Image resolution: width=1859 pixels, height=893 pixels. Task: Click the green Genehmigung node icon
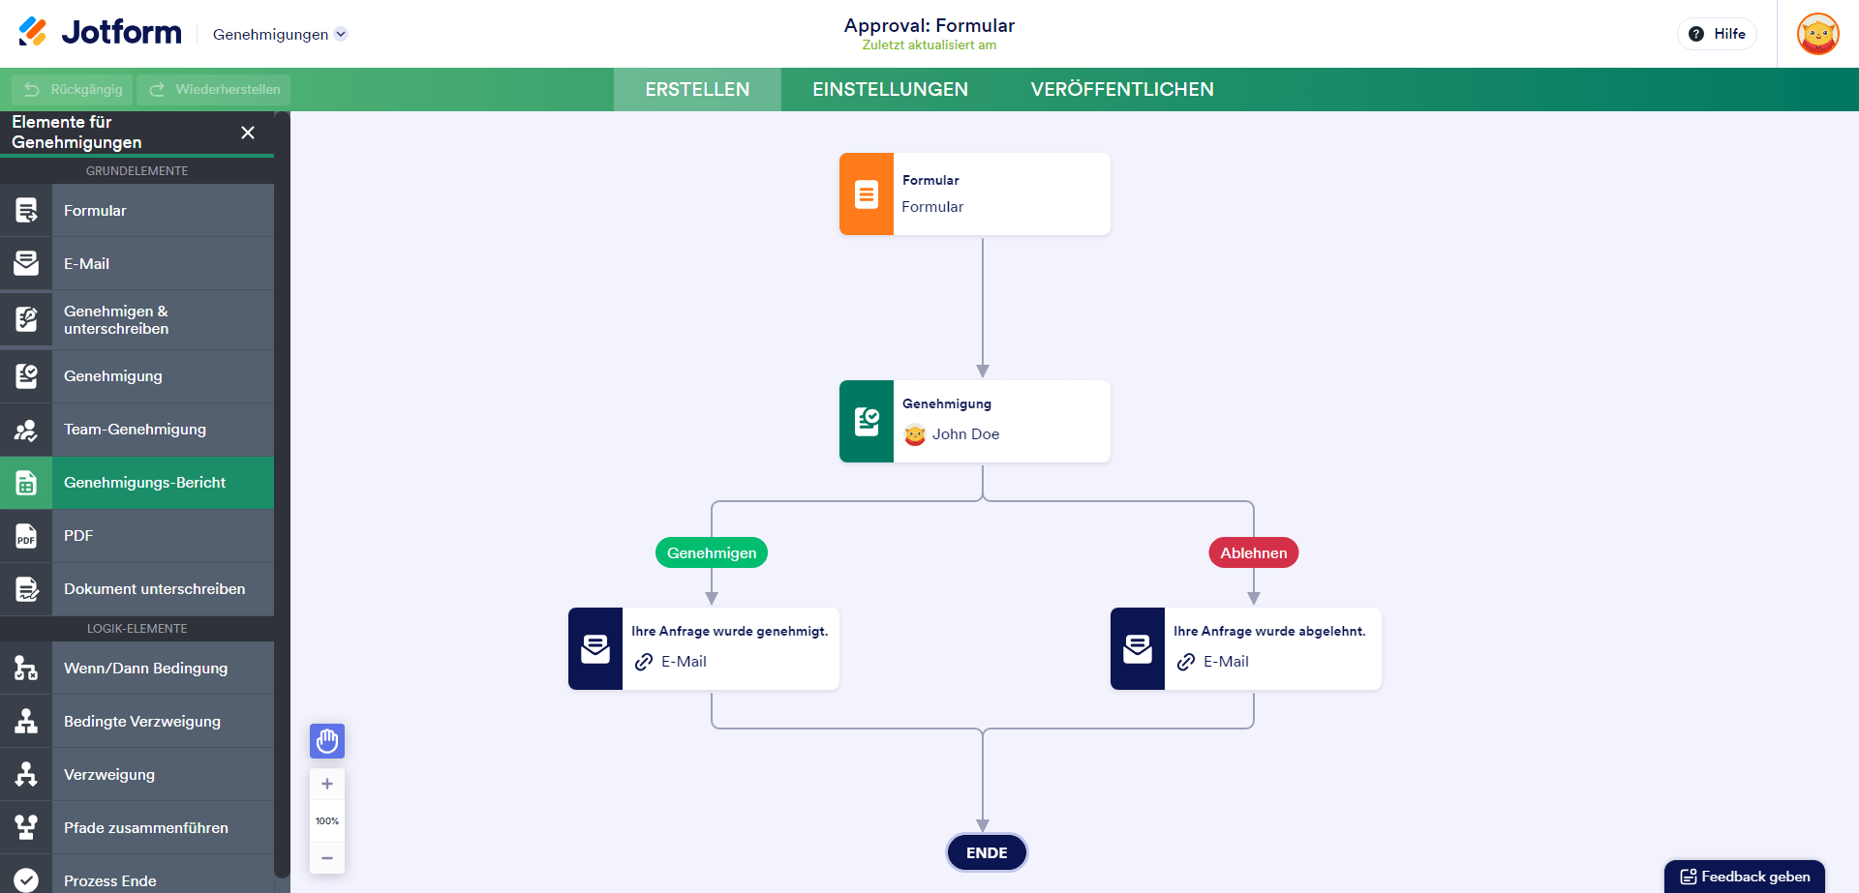point(867,422)
